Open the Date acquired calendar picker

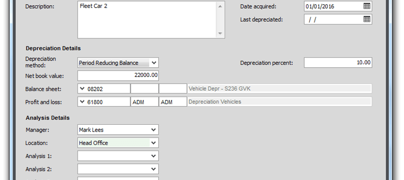[367, 6]
